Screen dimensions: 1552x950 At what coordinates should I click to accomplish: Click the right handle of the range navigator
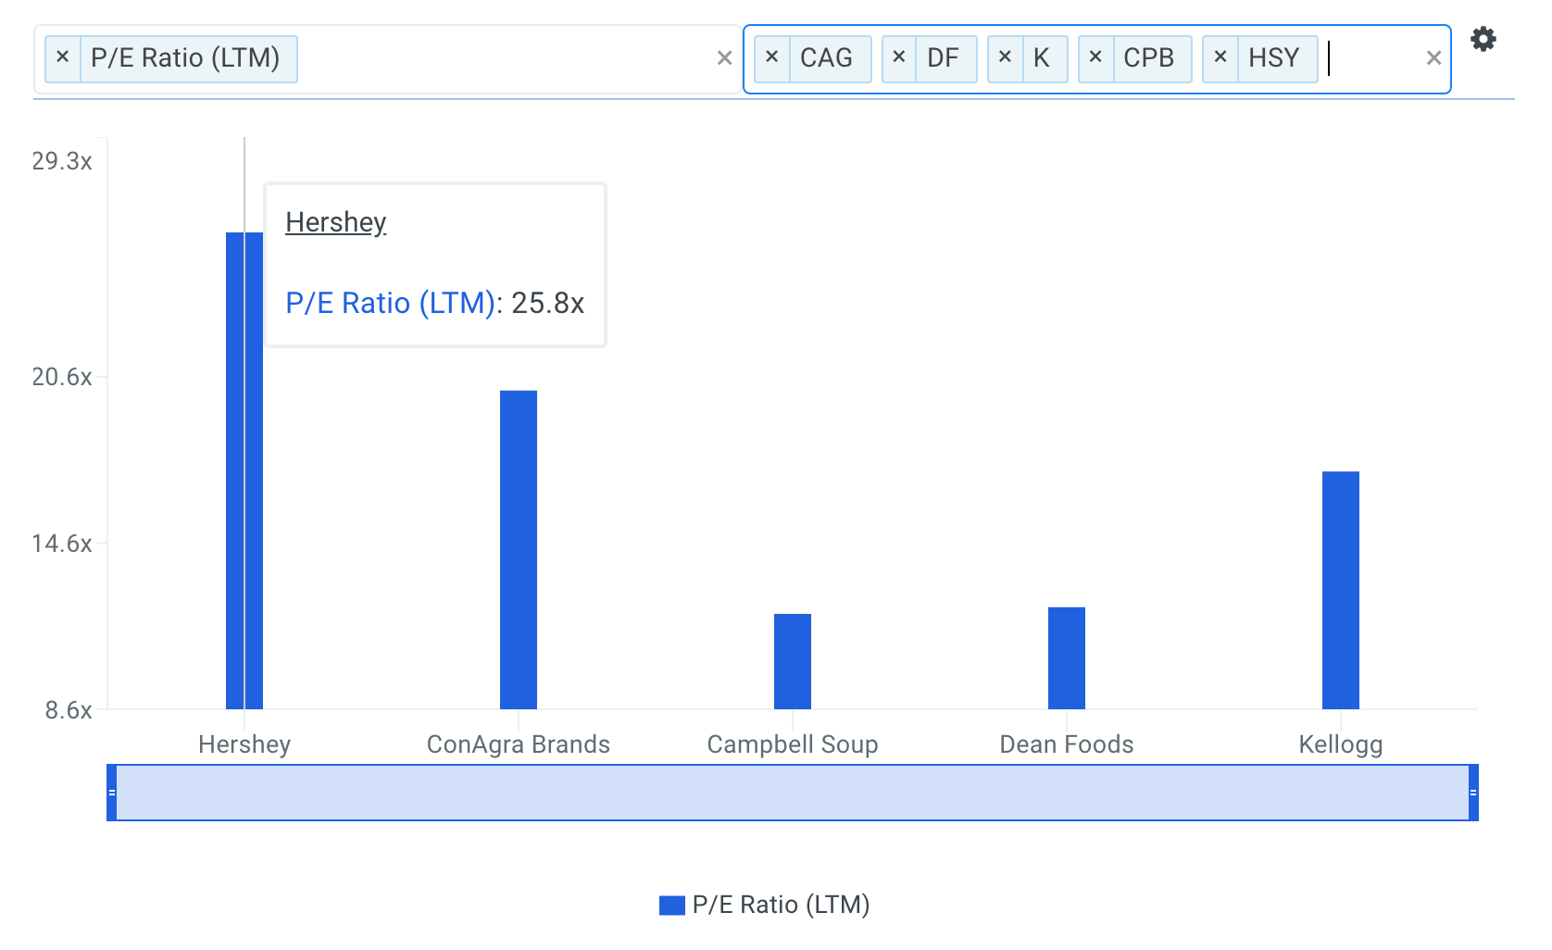pos(1473,793)
